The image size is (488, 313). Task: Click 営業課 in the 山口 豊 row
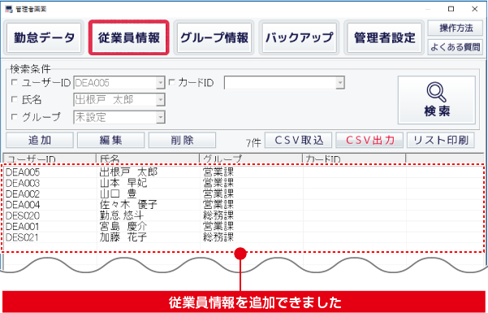click(x=218, y=193)
